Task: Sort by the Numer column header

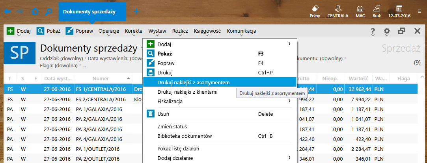Action: click(101, 78)
